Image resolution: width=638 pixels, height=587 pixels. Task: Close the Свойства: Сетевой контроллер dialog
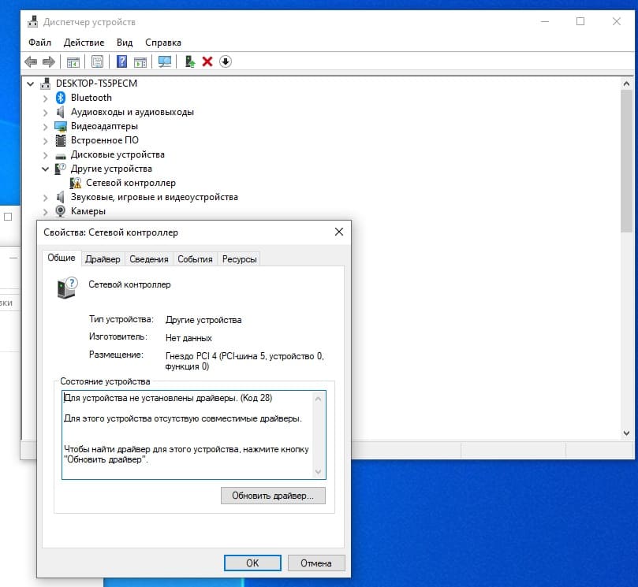[339, 232]
